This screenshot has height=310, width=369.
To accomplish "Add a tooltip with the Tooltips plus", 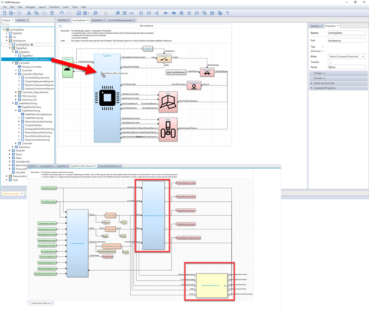I will point(324,73).
